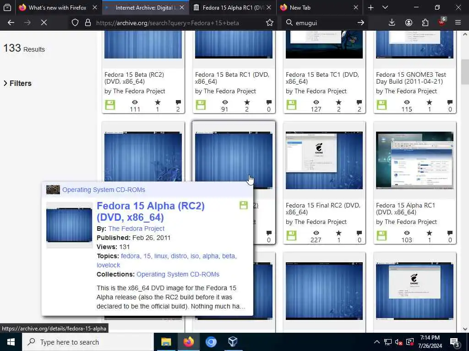
Task: Click software disk icon on Alpha RC1 card
Action: click(382, 236)
